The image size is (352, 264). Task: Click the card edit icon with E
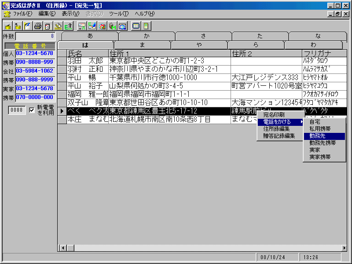tap(92, 26)
